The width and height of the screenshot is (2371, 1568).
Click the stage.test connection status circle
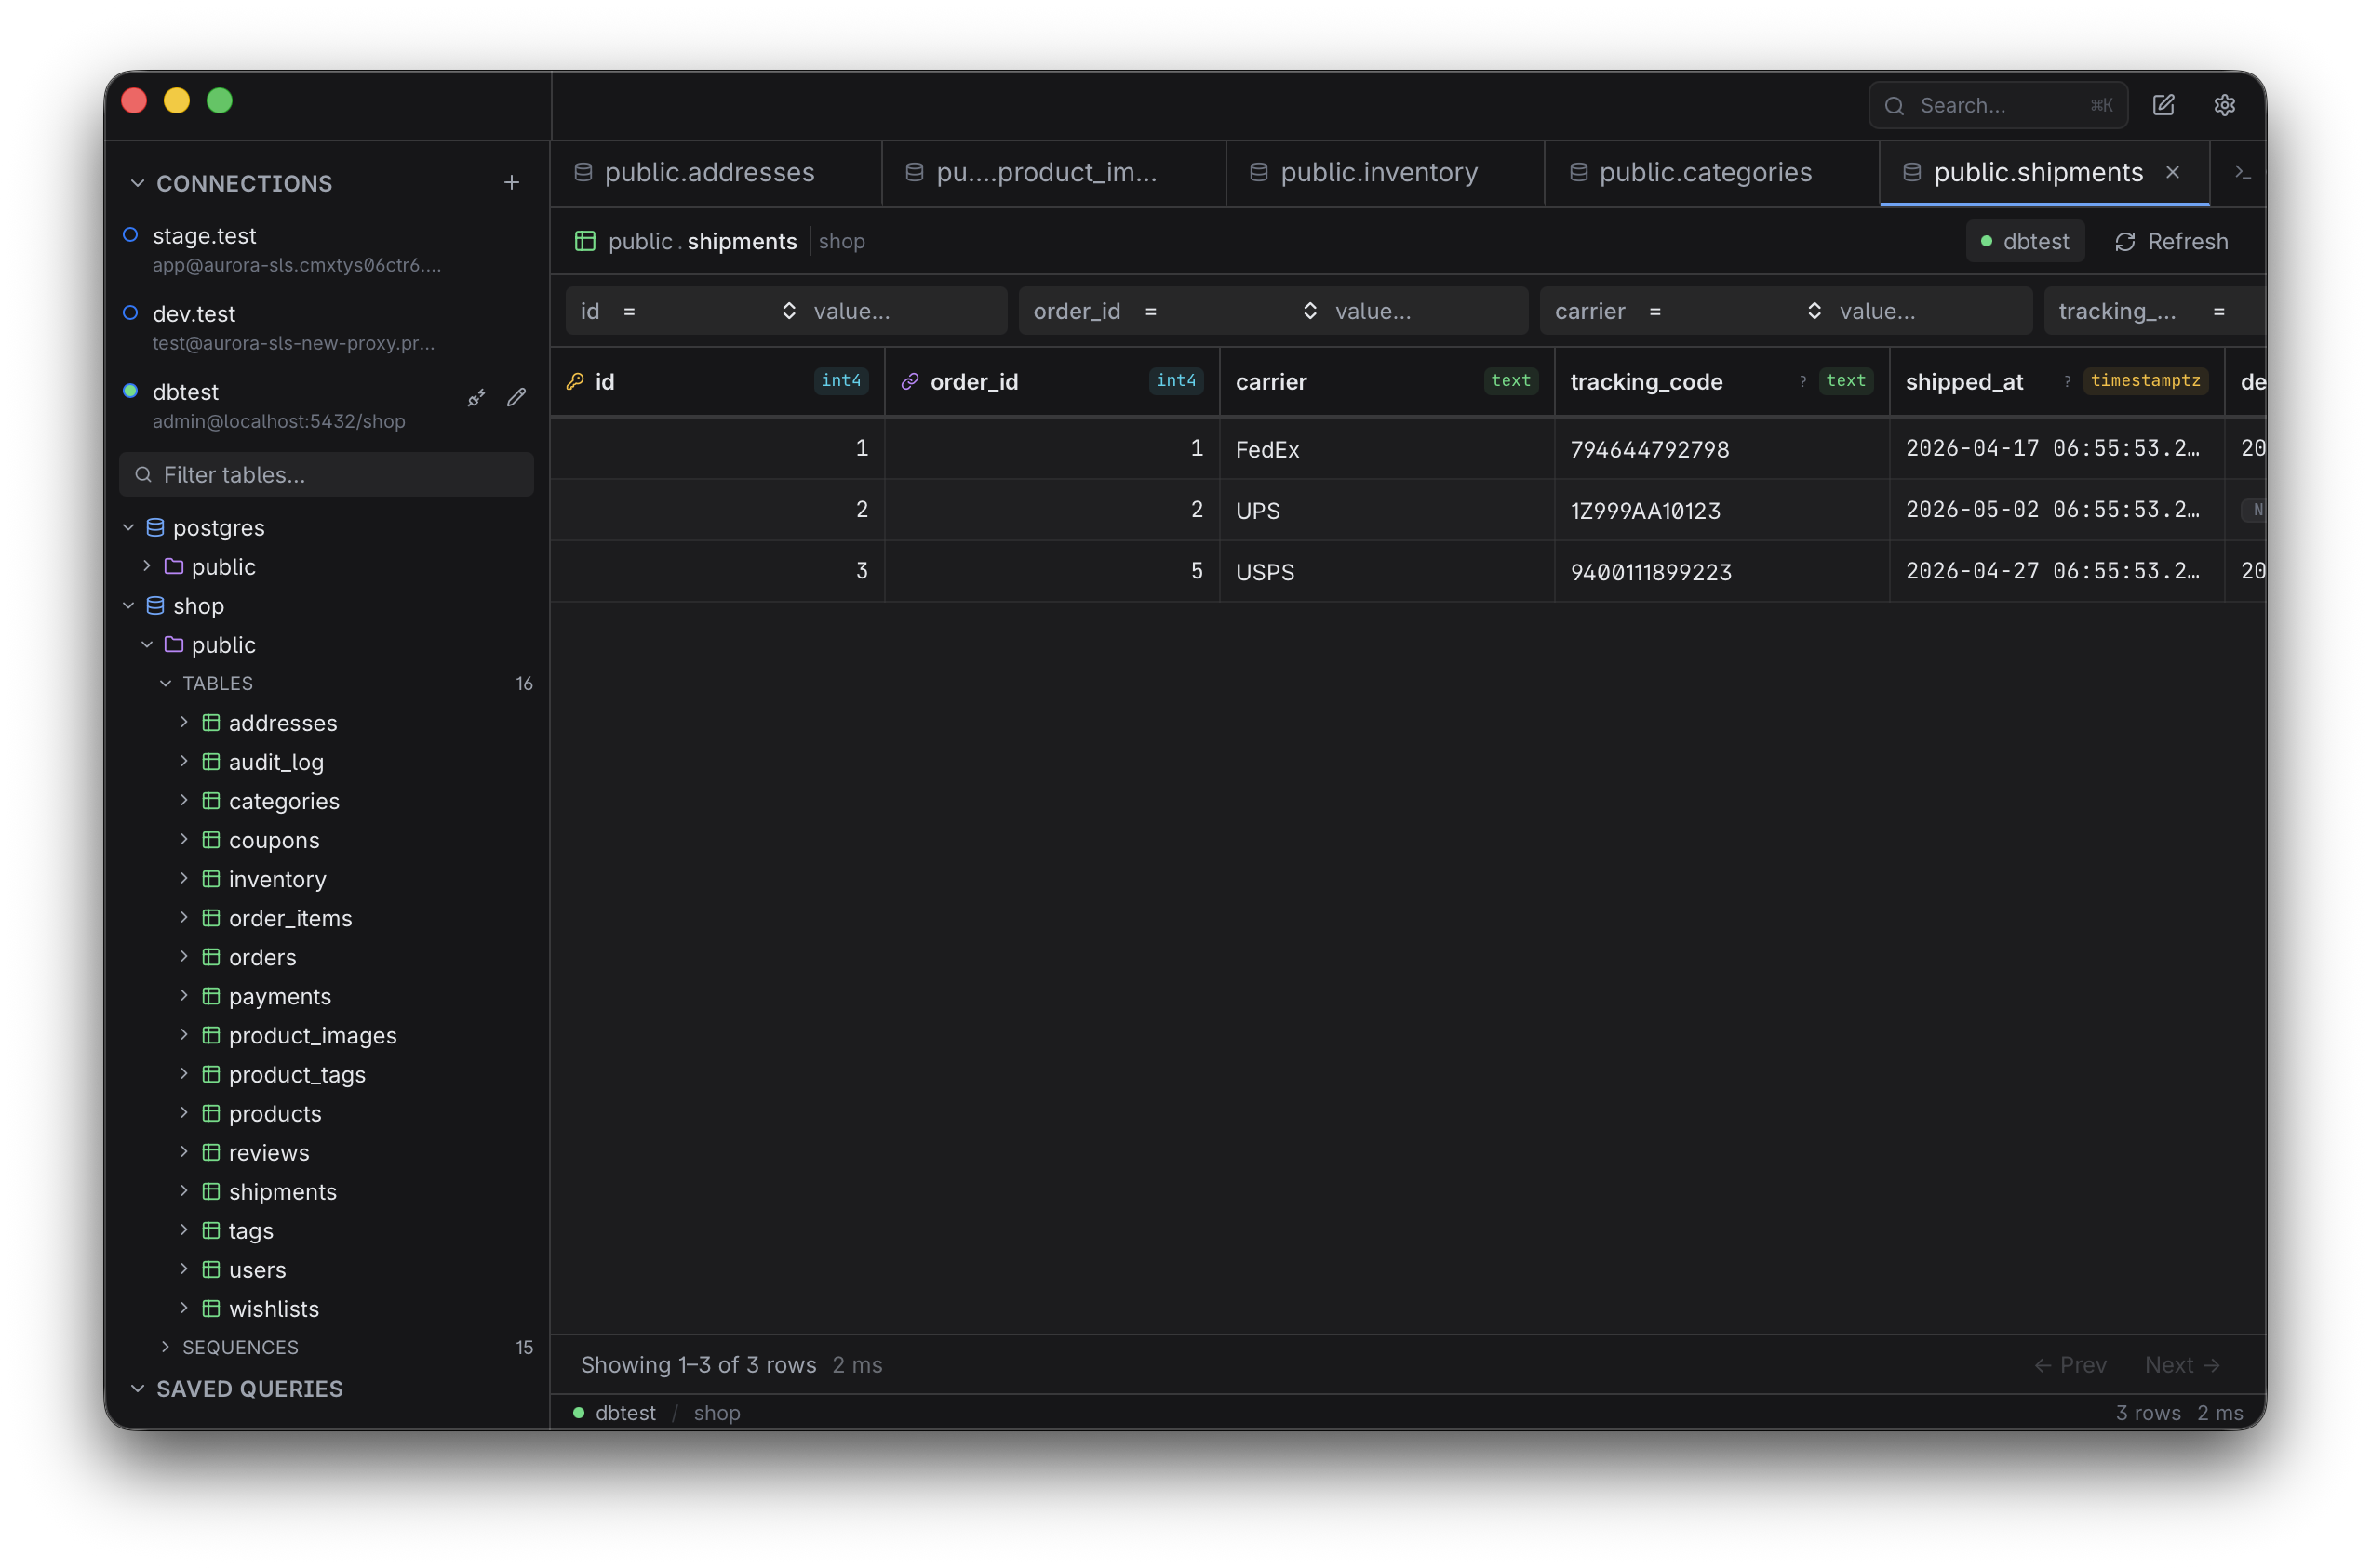point(130,235)
